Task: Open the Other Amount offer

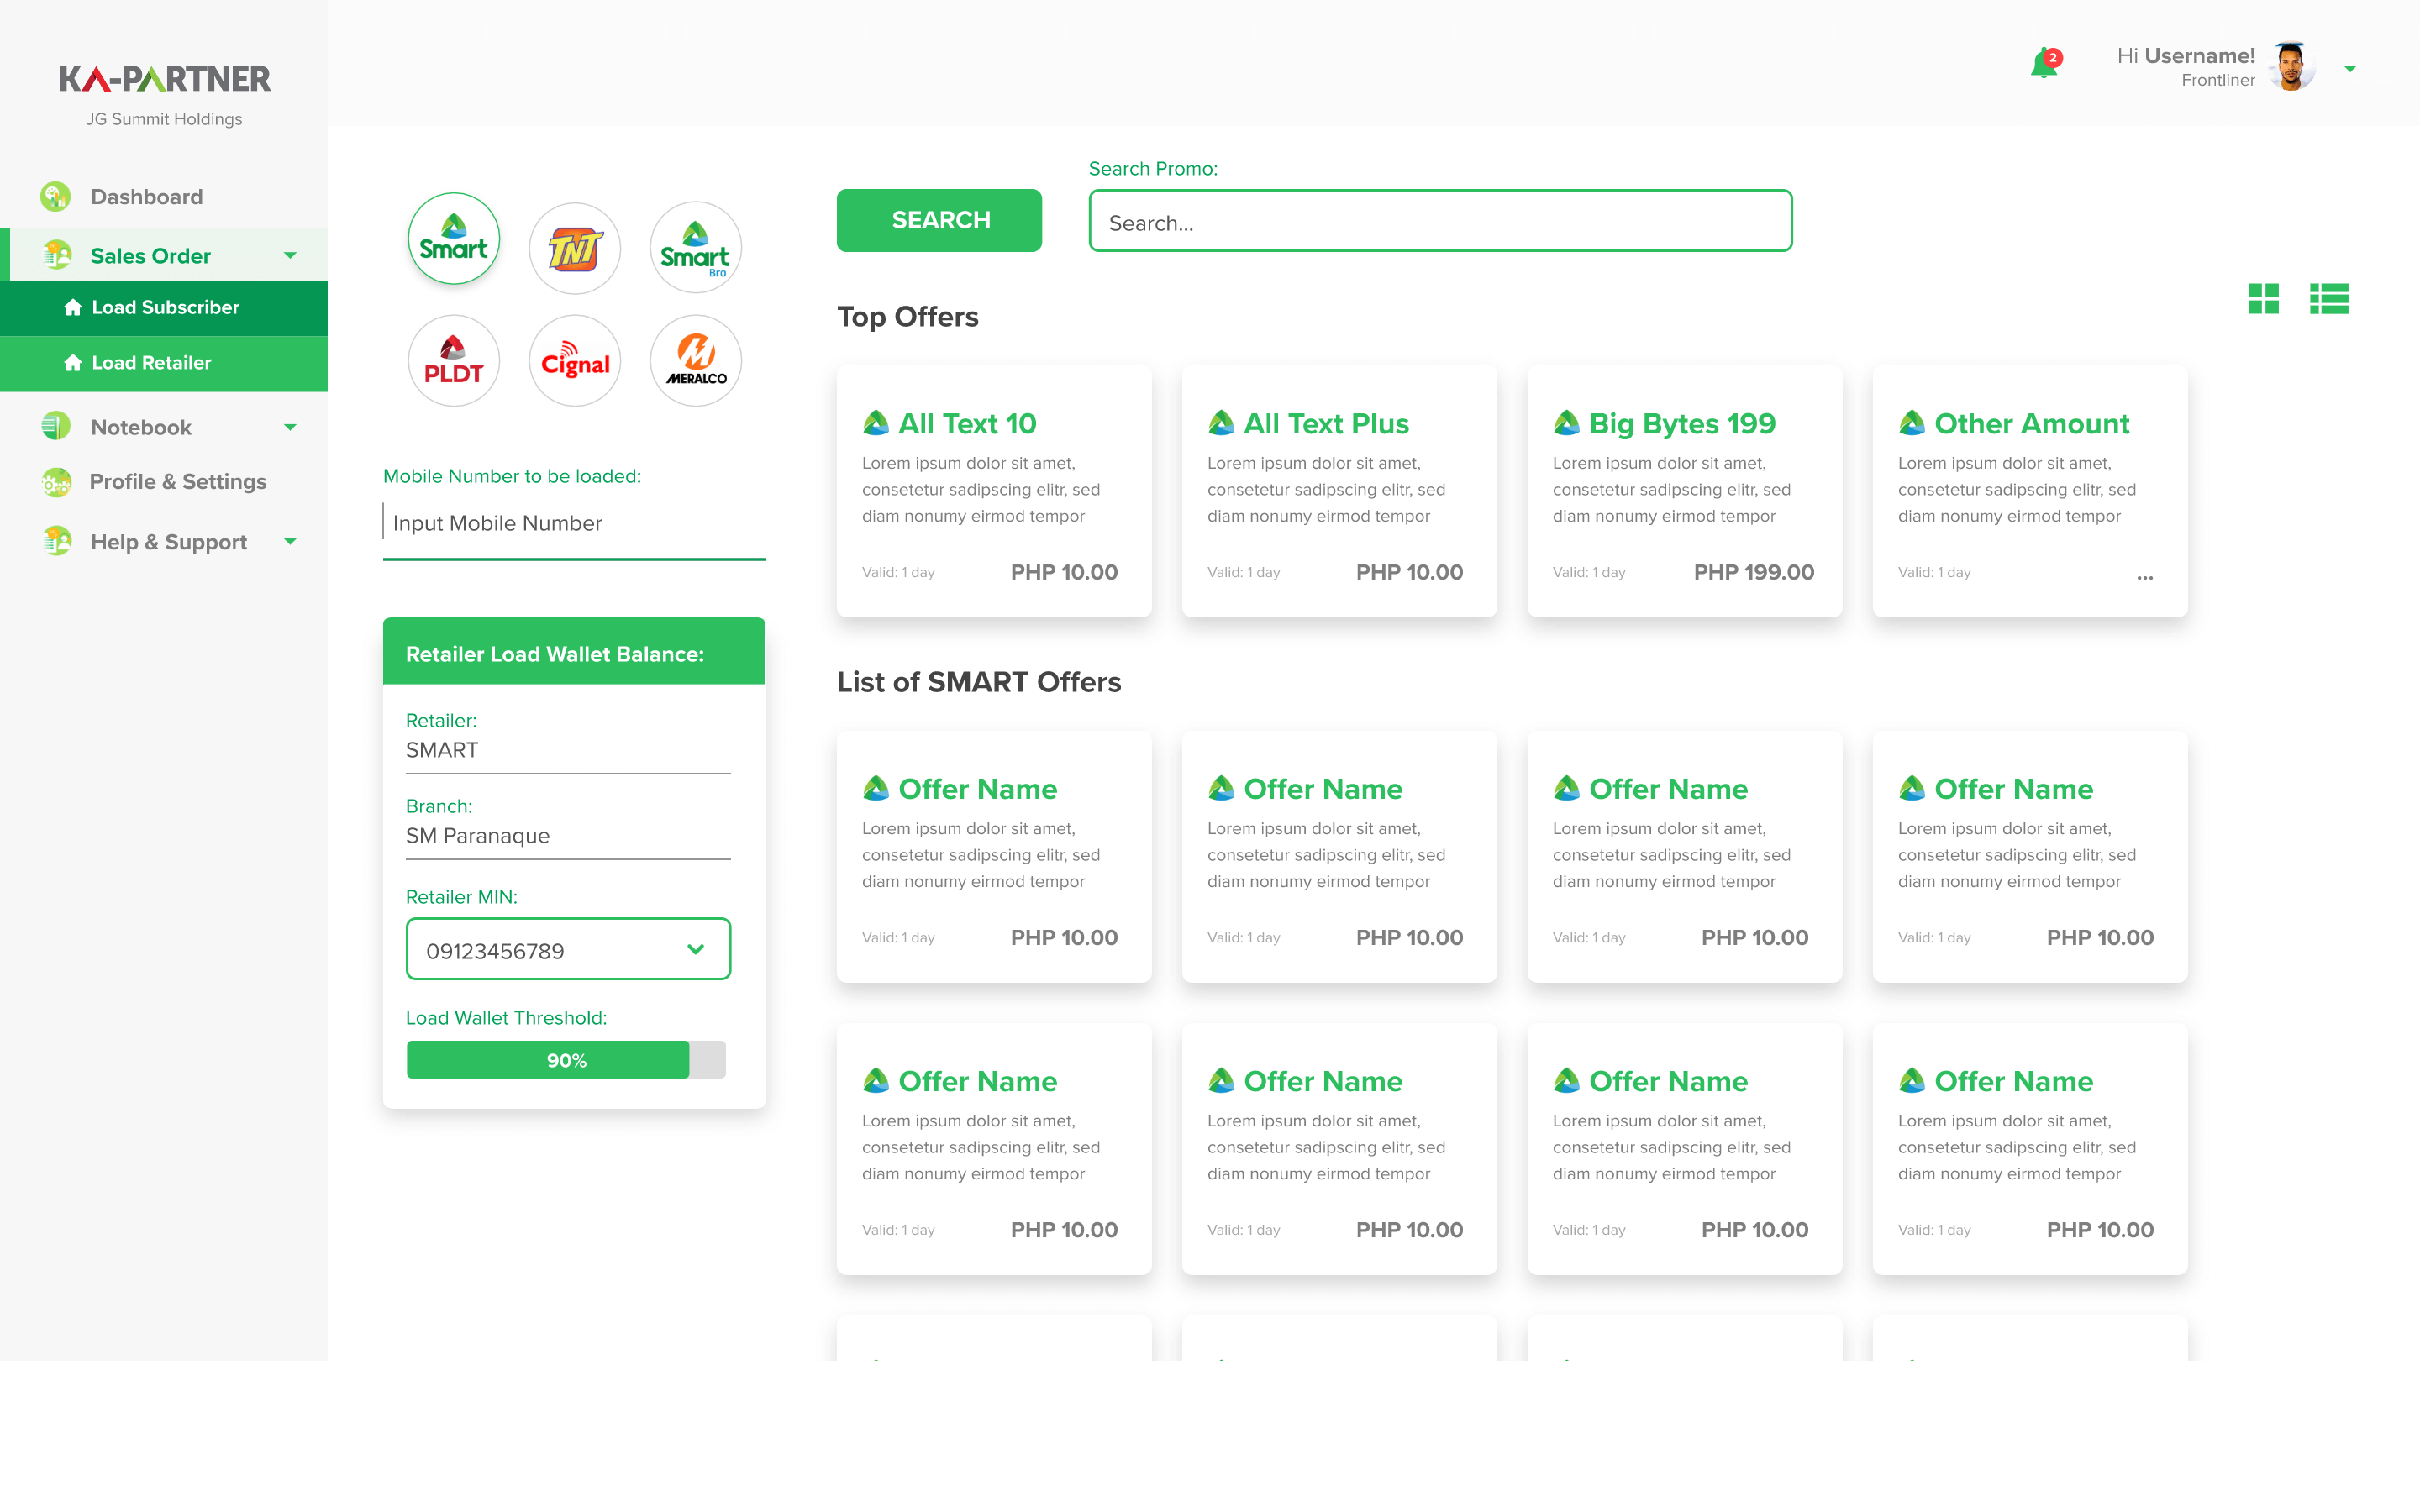Action: pos(2030,491)
